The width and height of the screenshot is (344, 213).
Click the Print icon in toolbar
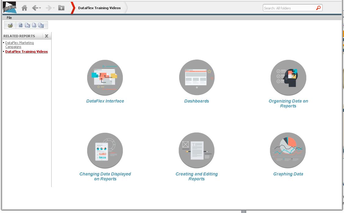click(x=10, y=25)
